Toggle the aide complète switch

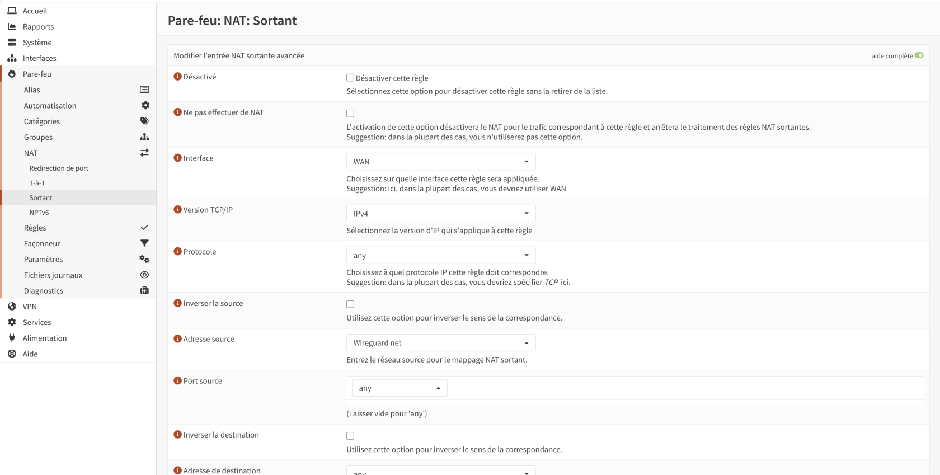pyautogui.click(x=919, y=55)
